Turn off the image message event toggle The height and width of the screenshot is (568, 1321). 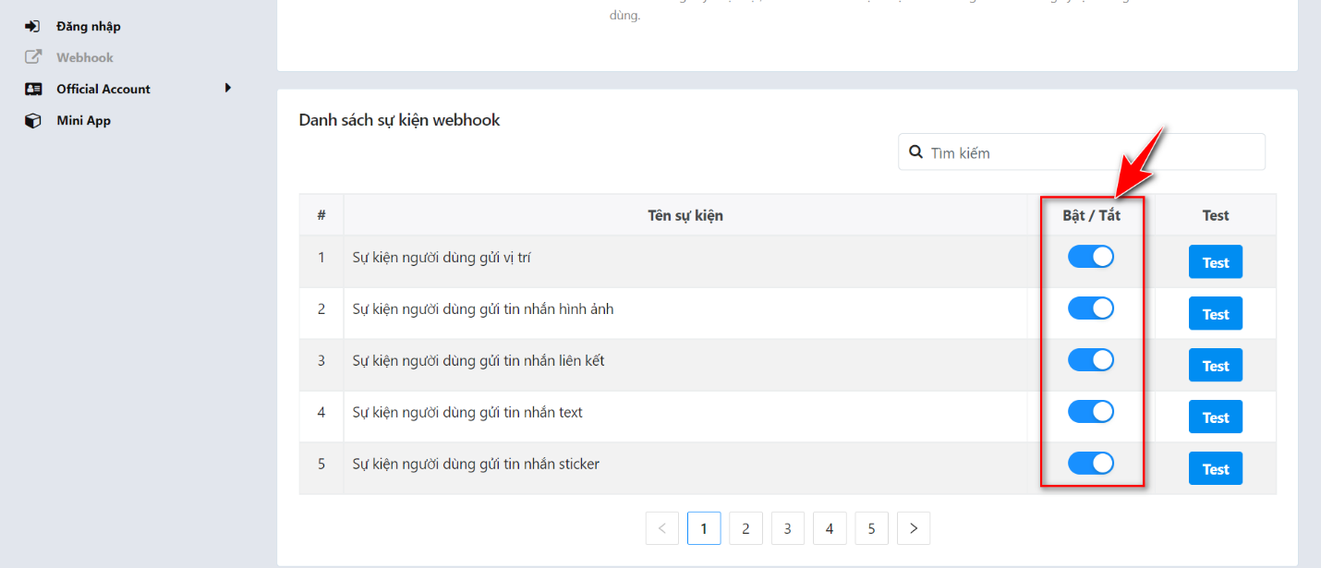[x=1091, y=308]
